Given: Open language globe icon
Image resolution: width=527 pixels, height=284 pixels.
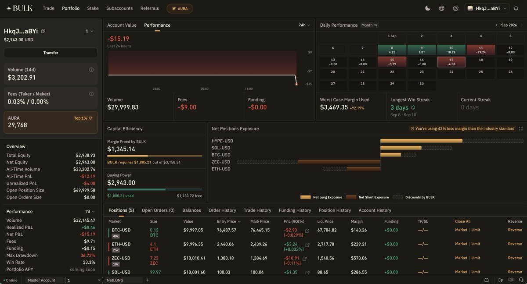Looking at the screenshot, I should [x=441, y=8].
